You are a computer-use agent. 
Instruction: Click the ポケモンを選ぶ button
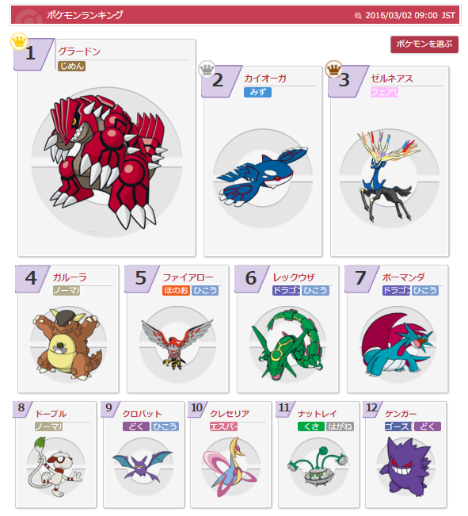point(424,44)
